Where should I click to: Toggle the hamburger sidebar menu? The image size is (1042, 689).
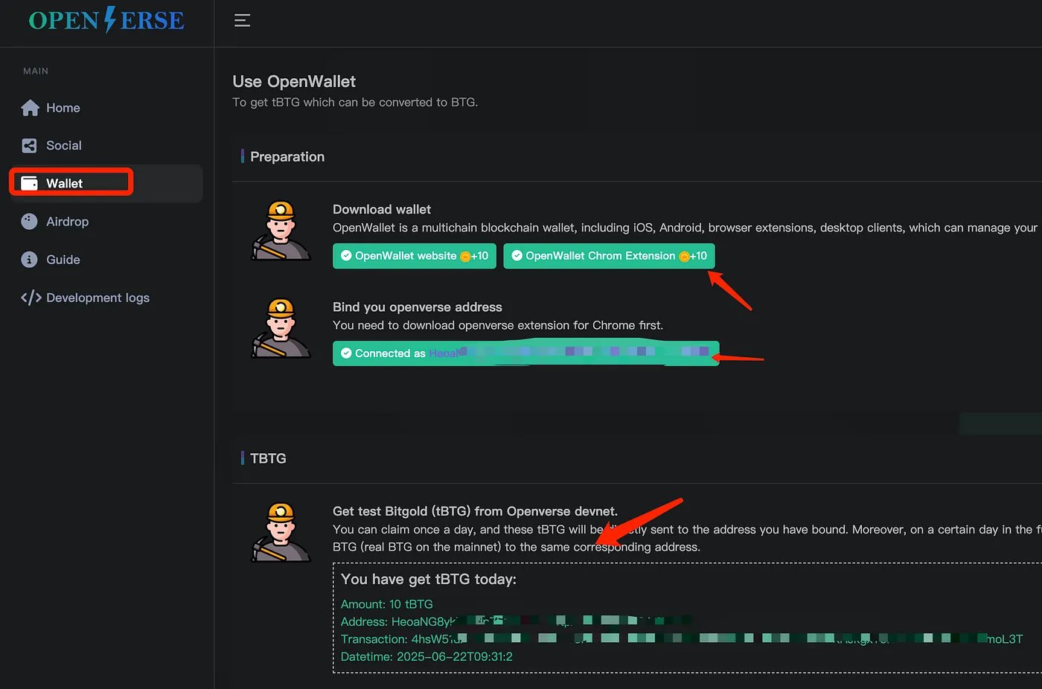(x=242, y=21)
